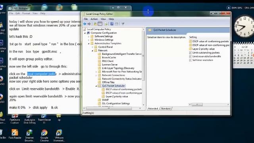Open the Format menu in Notepad
Viewport: 254px width, 143px height.
(x=26, y=13)
